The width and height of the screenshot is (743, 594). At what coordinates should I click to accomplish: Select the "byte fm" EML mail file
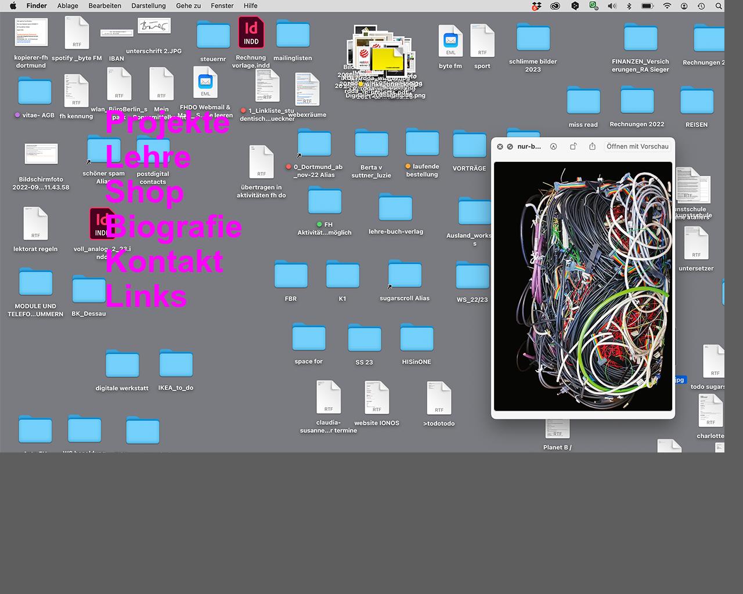pyautogui.click(x=450, y=41)
